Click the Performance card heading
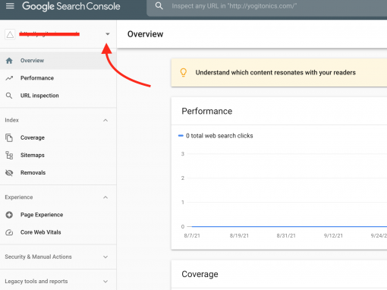The height and width of the screenshot is (290, 387). pyautogui.click(x=207, y=111)
